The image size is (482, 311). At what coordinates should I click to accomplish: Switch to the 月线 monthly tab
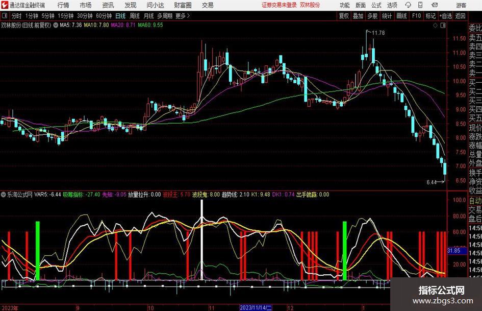click(148, 16)
